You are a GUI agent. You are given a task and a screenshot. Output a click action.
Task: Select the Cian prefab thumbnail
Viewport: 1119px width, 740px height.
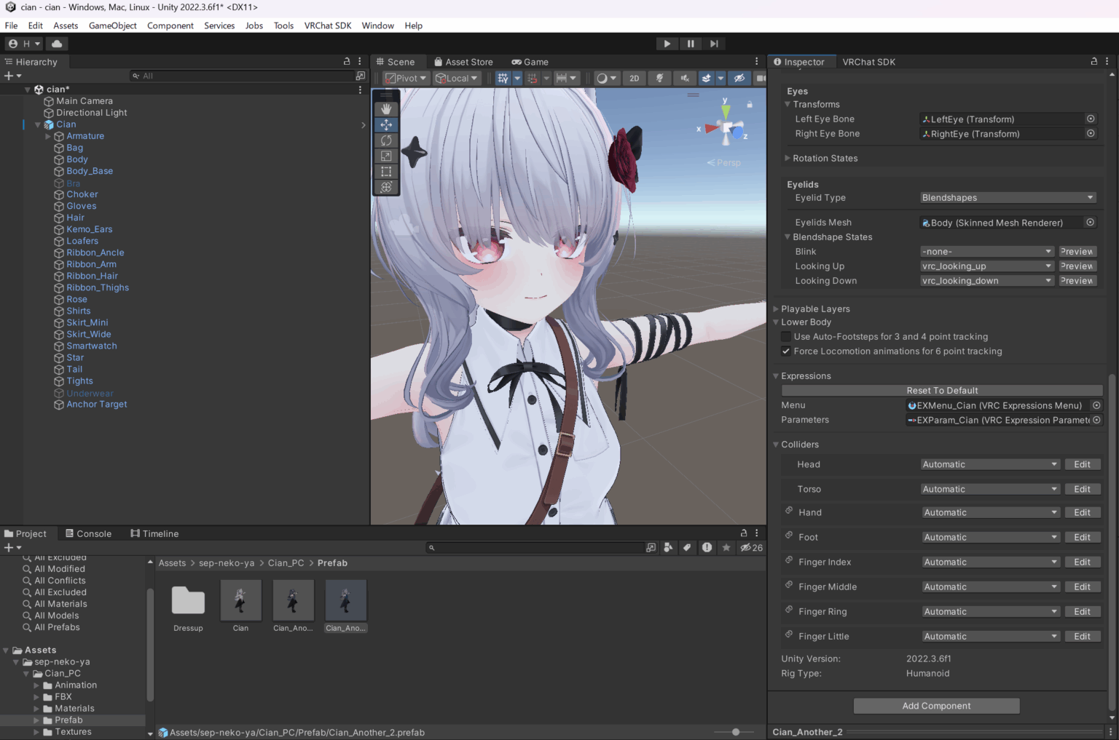(x=240, y=600)
